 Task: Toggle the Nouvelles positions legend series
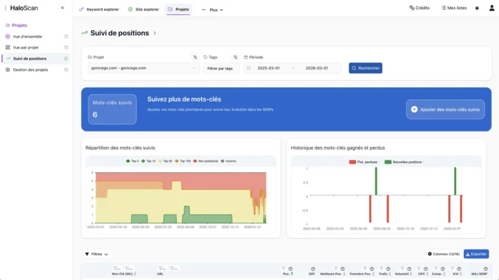404,162
